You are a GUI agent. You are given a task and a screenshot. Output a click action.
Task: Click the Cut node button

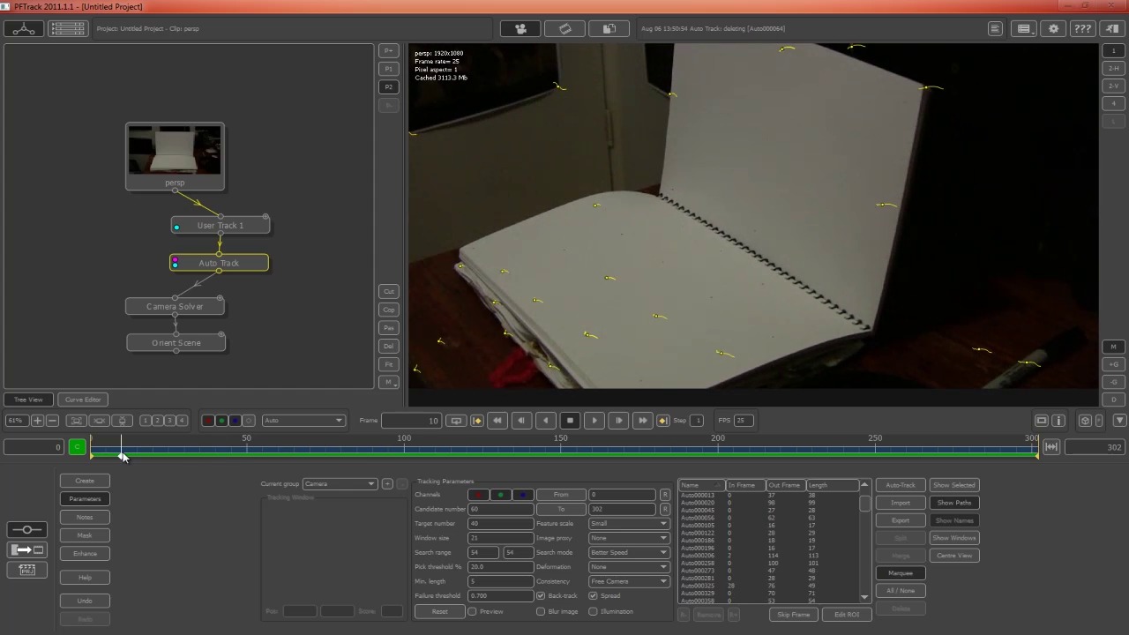point(388,291)
